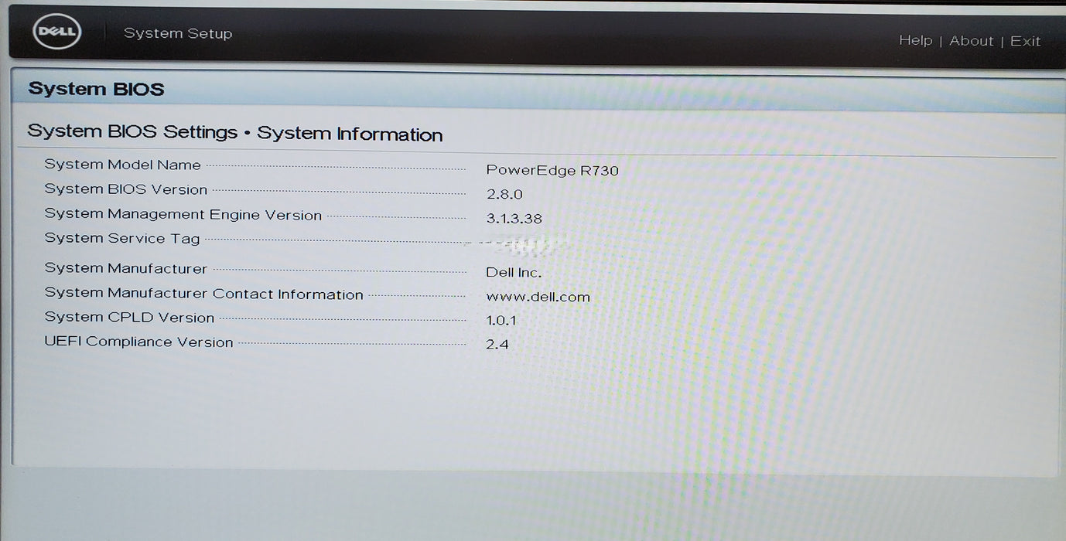Screen dimensions: 1066x541
Task: Select the System BIOS Version label
Action: [126, 189]
